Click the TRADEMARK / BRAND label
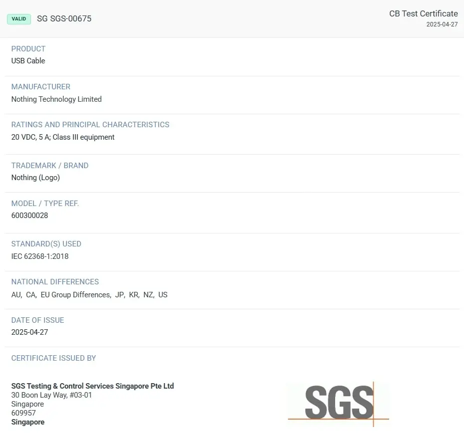 (x=50, y=165)
